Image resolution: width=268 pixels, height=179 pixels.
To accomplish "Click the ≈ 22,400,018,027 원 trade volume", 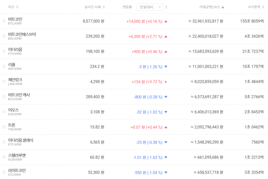I will [x=206, y=36].
